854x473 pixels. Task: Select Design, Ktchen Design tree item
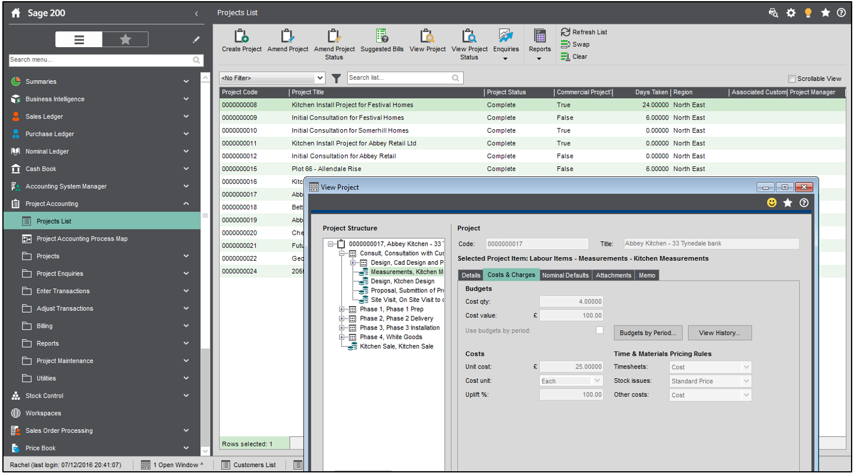402,281
